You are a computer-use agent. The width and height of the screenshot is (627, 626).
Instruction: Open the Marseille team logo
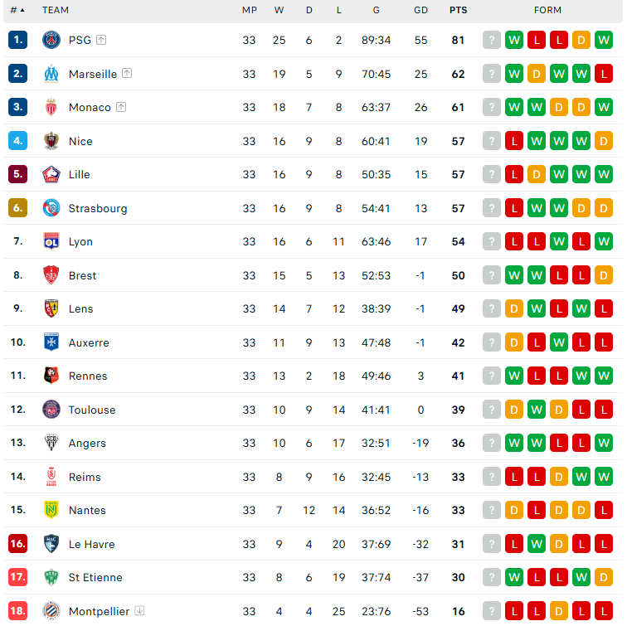(51, 74)
